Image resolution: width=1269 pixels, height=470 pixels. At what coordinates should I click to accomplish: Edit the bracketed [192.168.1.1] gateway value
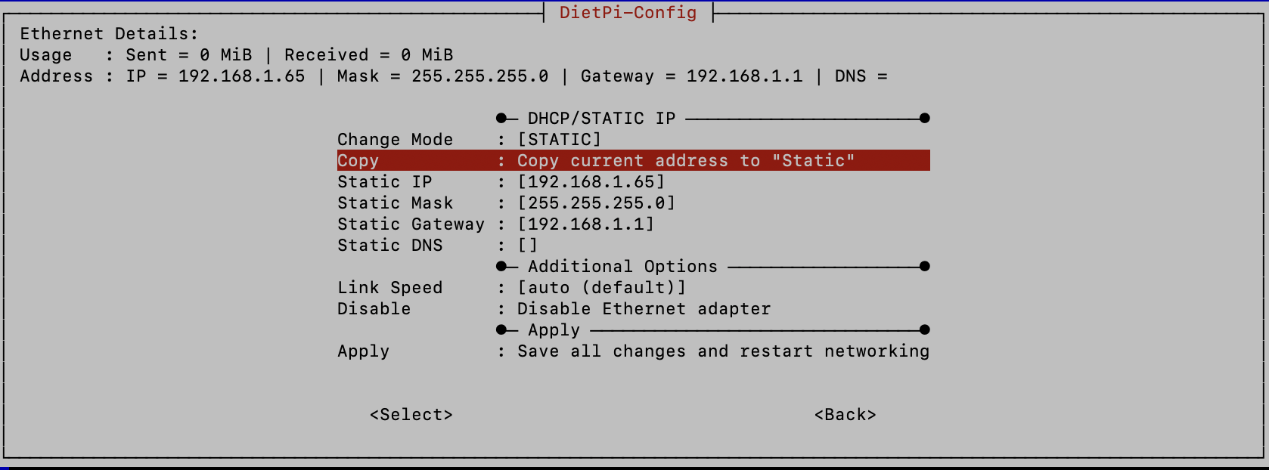585,224
